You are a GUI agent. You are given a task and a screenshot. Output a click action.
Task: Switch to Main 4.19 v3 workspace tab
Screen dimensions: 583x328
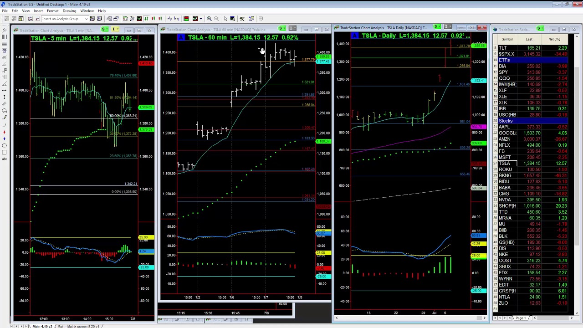pos(42,326)
